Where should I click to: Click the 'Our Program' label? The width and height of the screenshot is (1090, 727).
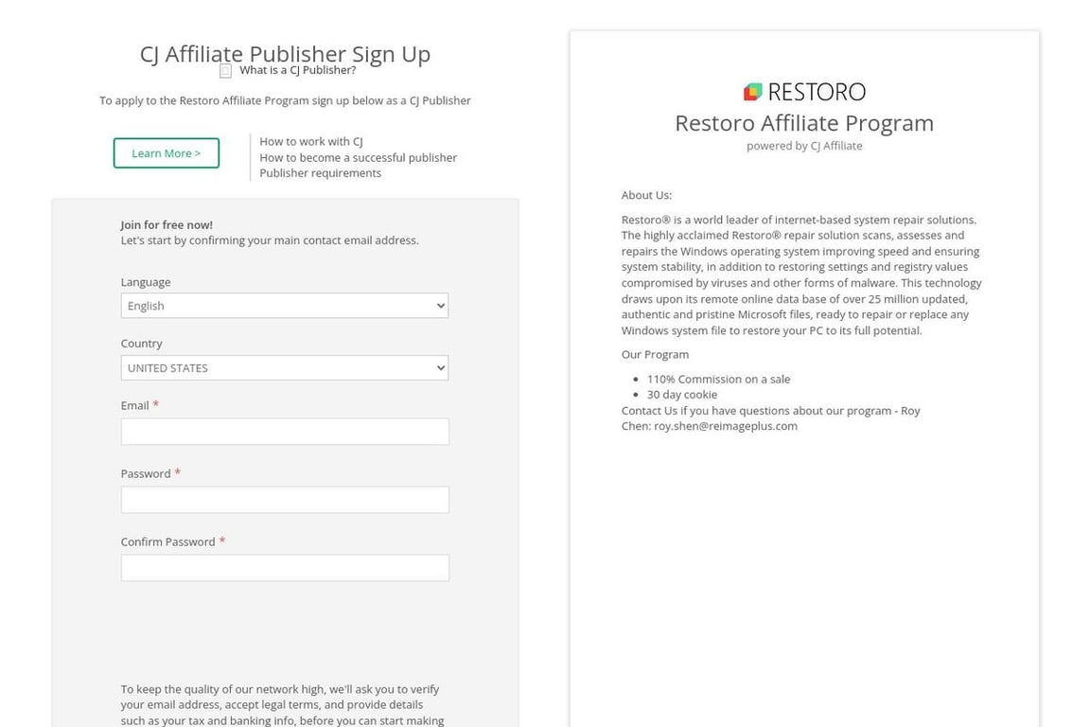[x=655, y=354]
